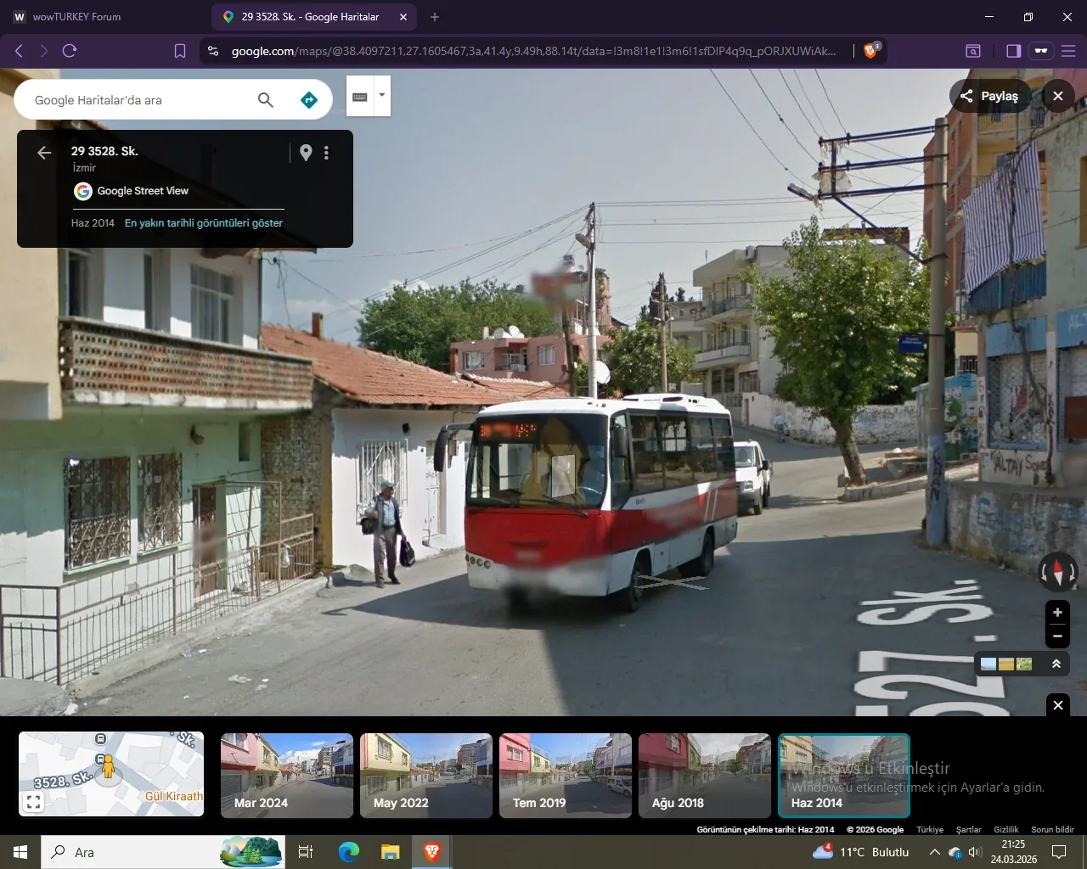Click the Paylaş share button

point(989,96)
